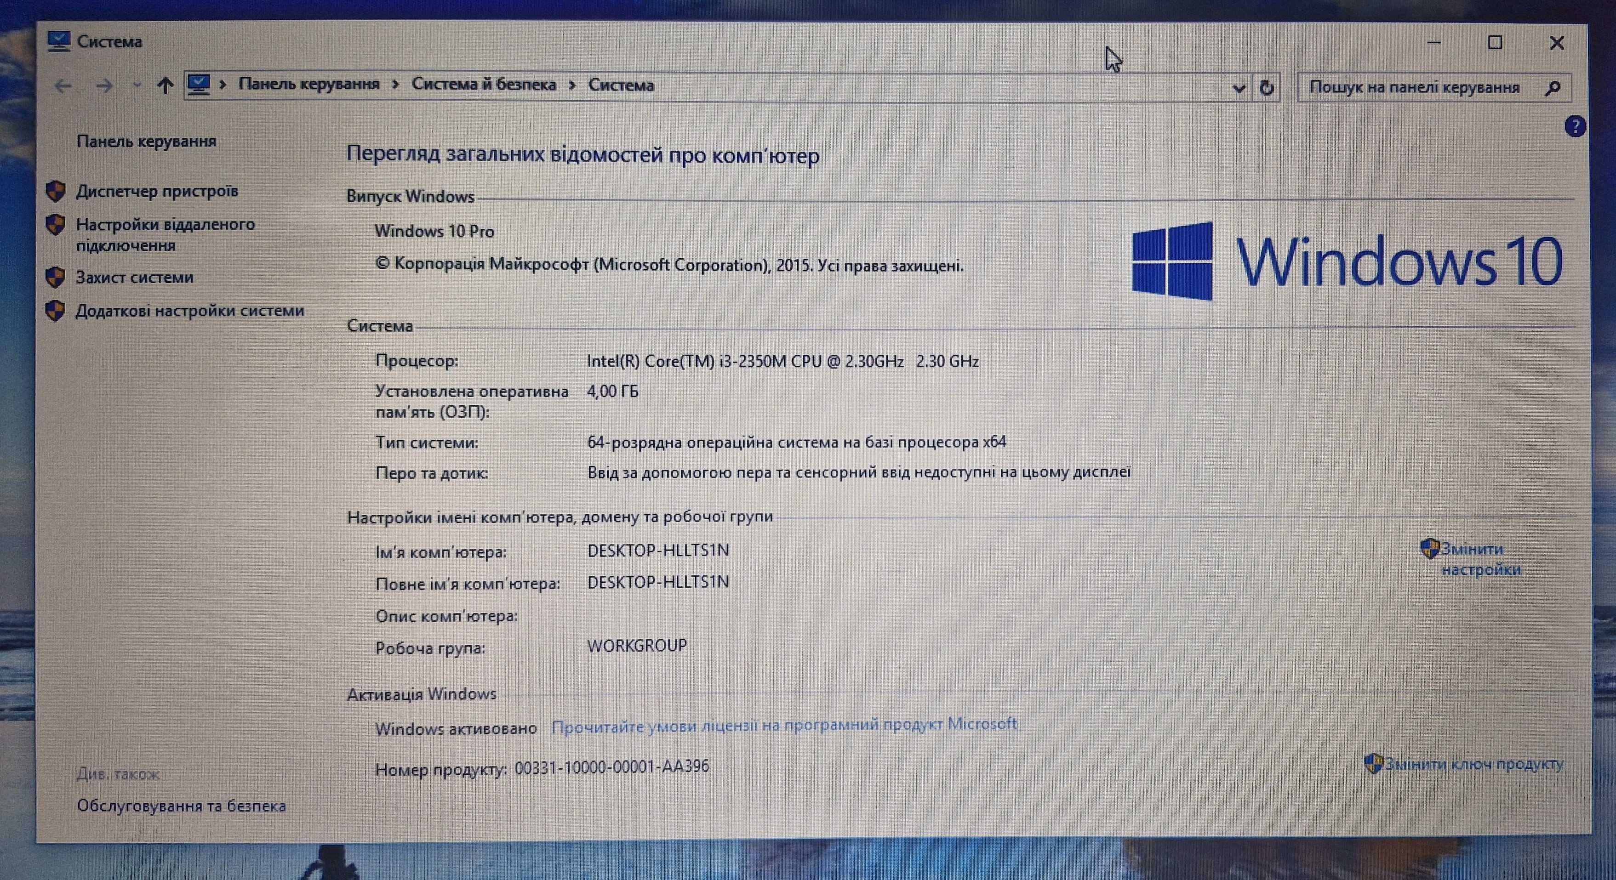Open Панель керування breadcrumb
The image size is (1616, 880).
point(308,84)
